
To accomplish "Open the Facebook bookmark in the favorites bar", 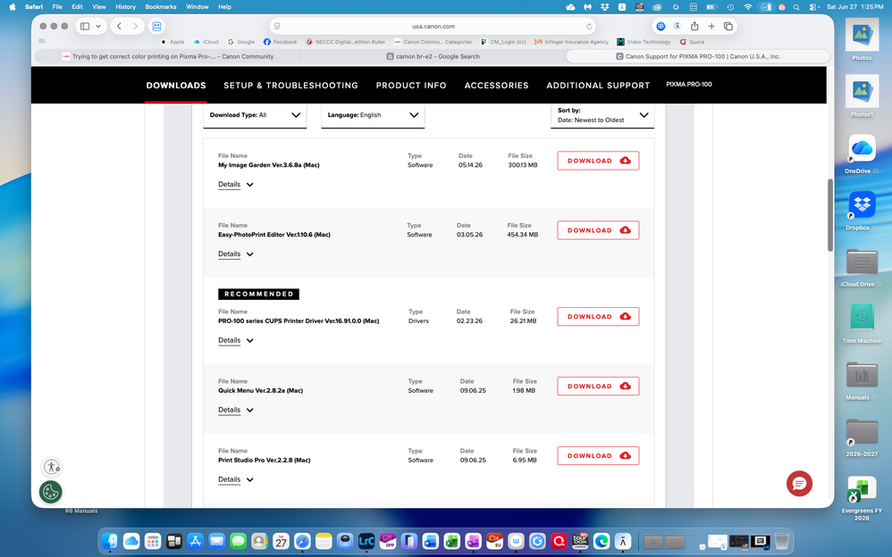I will 280,41.
